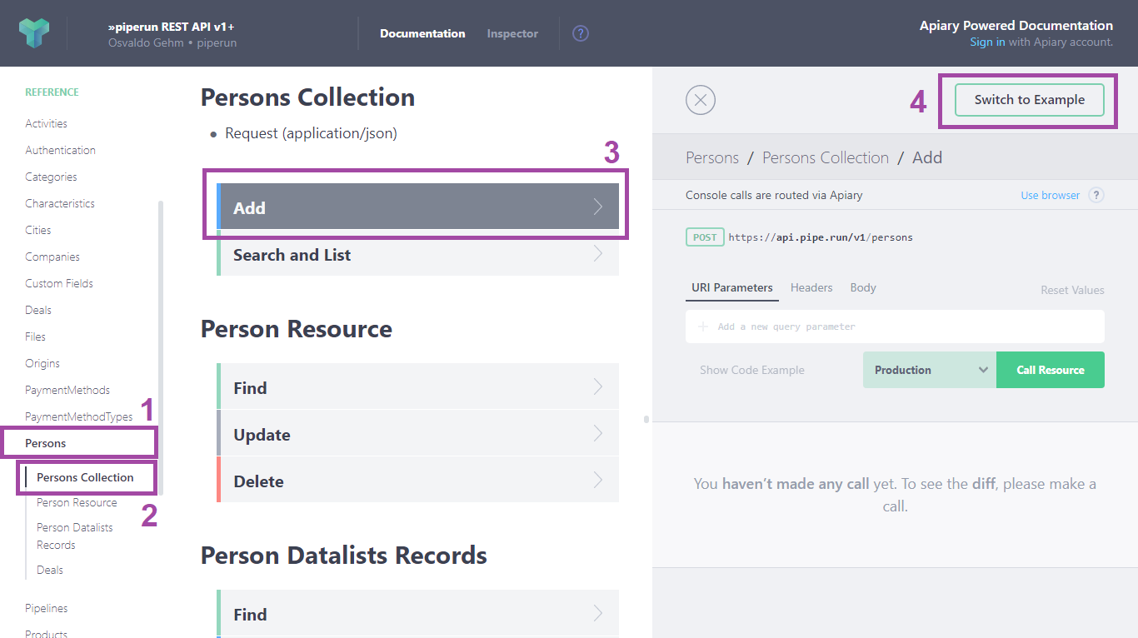Viewport: 1138px width, 638px height.
Task: Click the Switch to Example button
Action: 1030,100
